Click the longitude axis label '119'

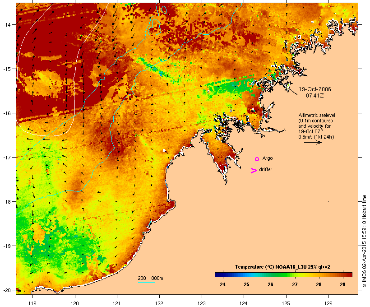(32, 303)
